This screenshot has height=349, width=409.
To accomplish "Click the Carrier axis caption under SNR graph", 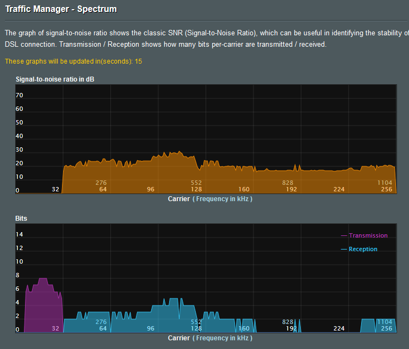I will pos(210,199).
